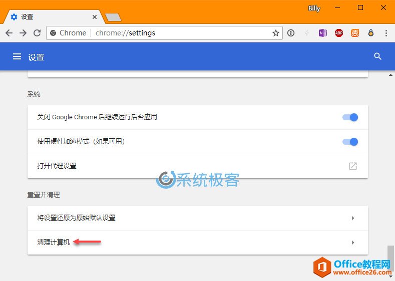
Task: Toggle 关闭 Google Chrome 后继续运行后台应用
Action: (x=350, y=117)
